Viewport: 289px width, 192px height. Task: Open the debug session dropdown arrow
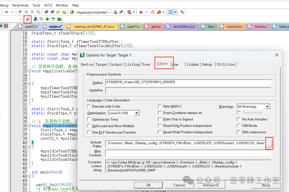click(x=134, y=12)
